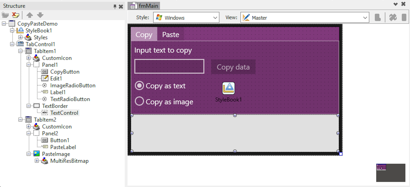
Task: Click the StyleBook1 icon in structure tree
Action: (x=20, y=30)
